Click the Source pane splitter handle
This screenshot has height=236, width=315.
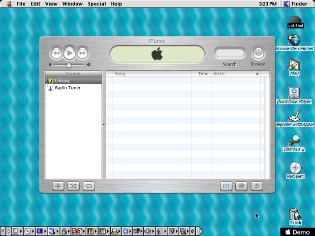click(x=104, y=125)
